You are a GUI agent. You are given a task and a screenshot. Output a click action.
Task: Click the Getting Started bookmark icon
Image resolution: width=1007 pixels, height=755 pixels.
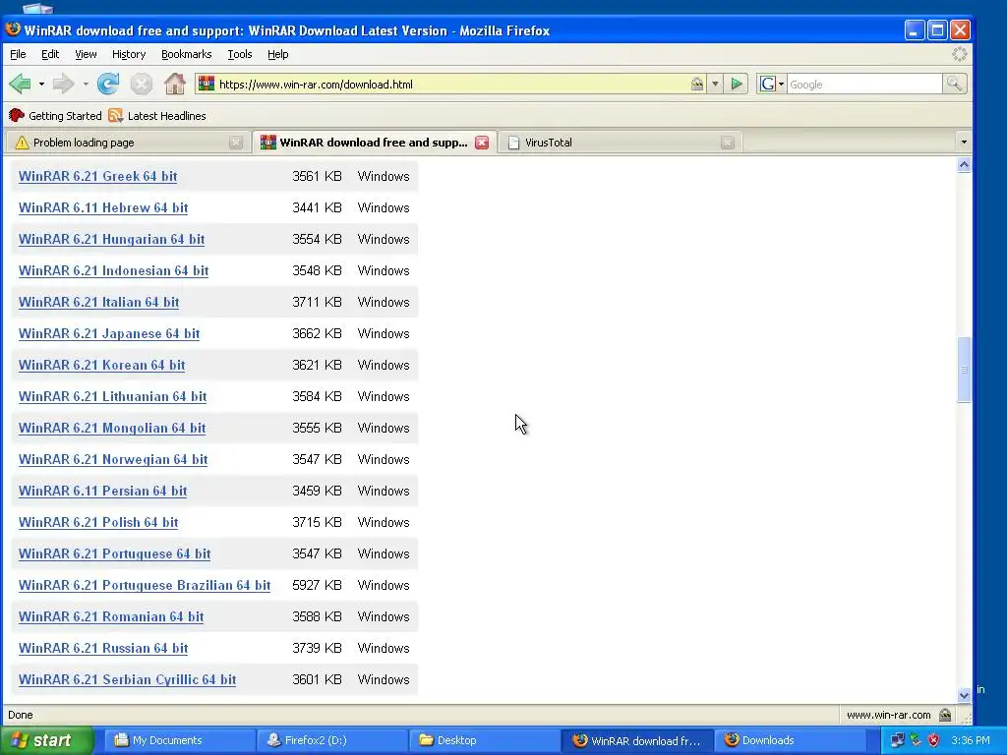[x=17, y=116]
